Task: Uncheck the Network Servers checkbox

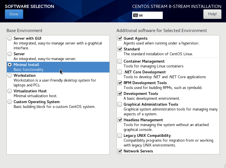Action: [120, 151]
